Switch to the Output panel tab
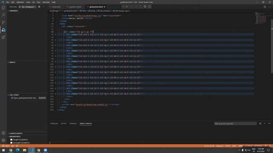Viewport: 273px width, 153px height. pos(64,124)
